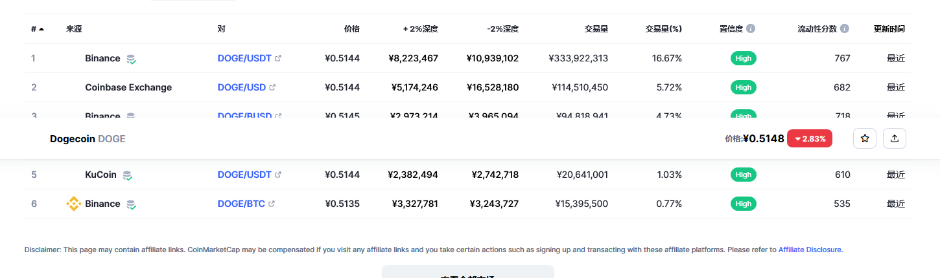Sort markets by 交易量 column header
Screen dimensions: 940x278
[x=596, y=29]
